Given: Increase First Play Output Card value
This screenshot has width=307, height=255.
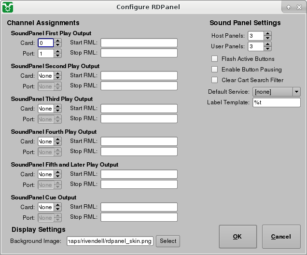Looking at the screenshot, I should coord(58,41).
